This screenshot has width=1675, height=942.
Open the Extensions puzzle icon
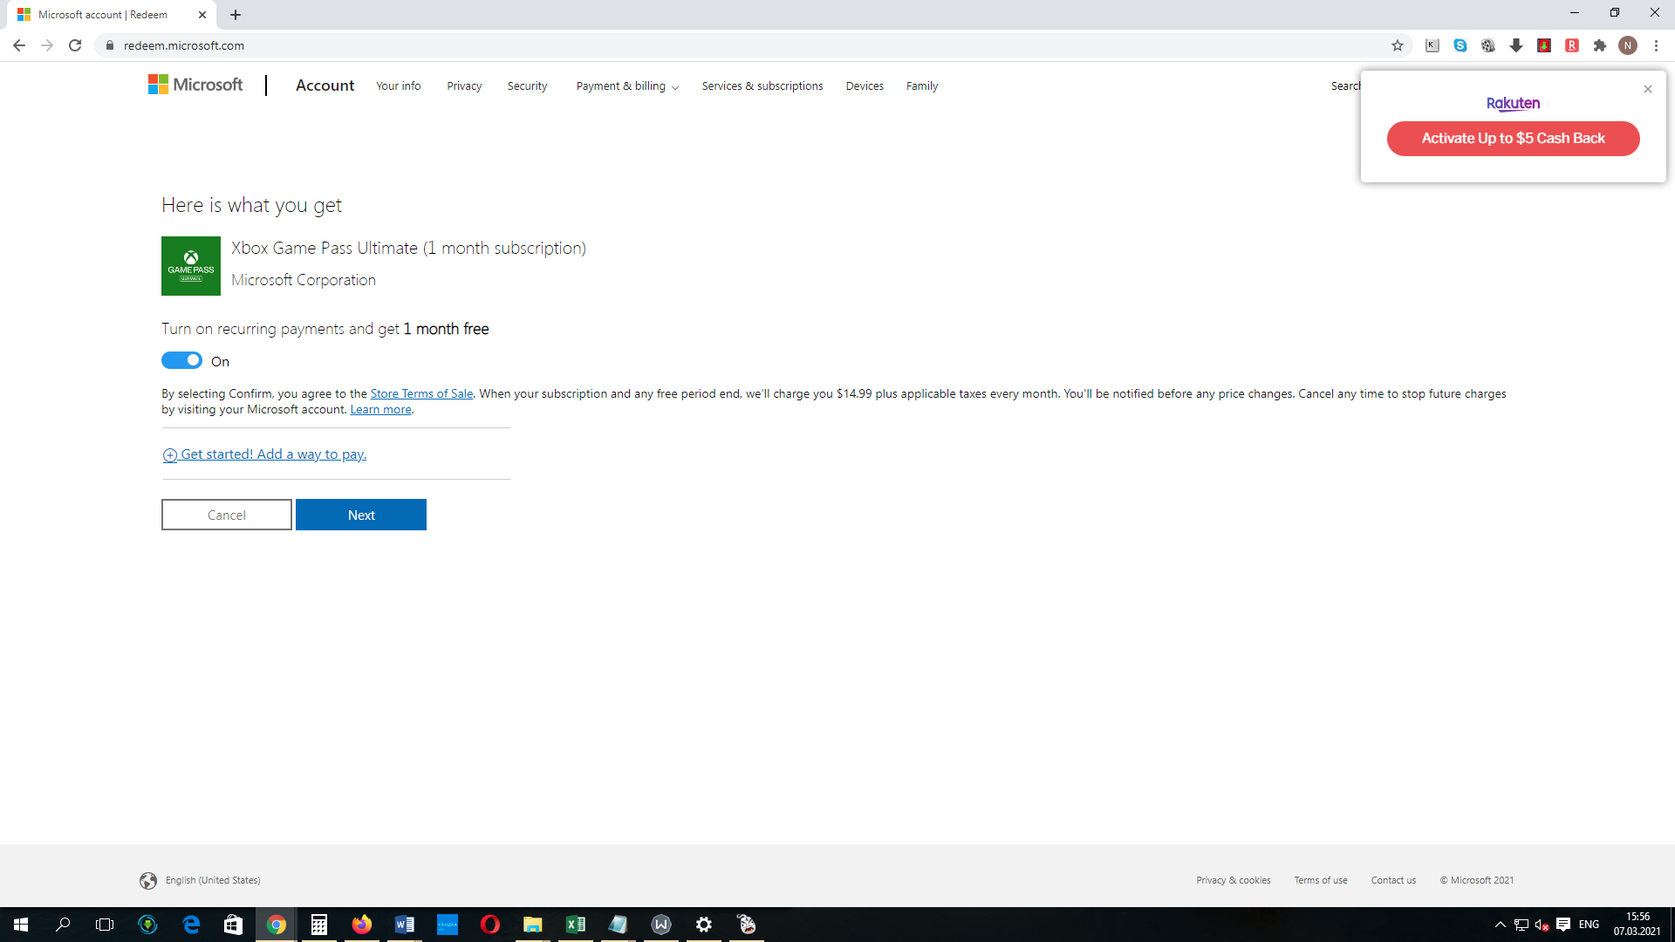[1600, 45]
